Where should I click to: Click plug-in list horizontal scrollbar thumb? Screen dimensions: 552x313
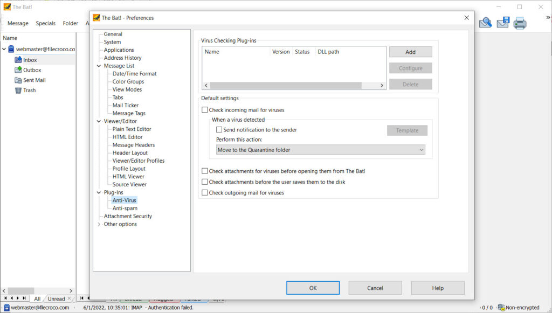pyautogui.click(x=286, y=86)
